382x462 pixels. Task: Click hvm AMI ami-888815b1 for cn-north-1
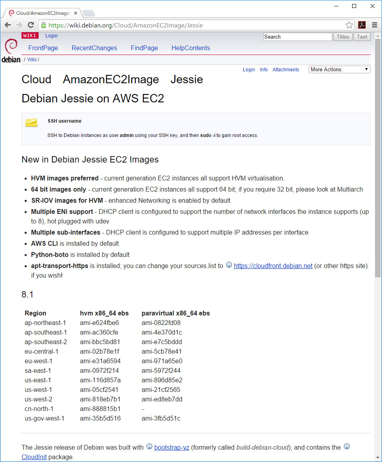click(x=100, y=409)
